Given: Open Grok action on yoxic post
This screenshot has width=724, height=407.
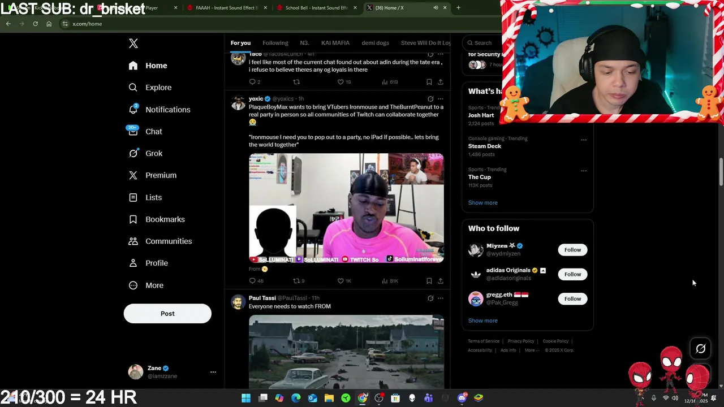Looking at the screenshot, I should coord(430,99).
